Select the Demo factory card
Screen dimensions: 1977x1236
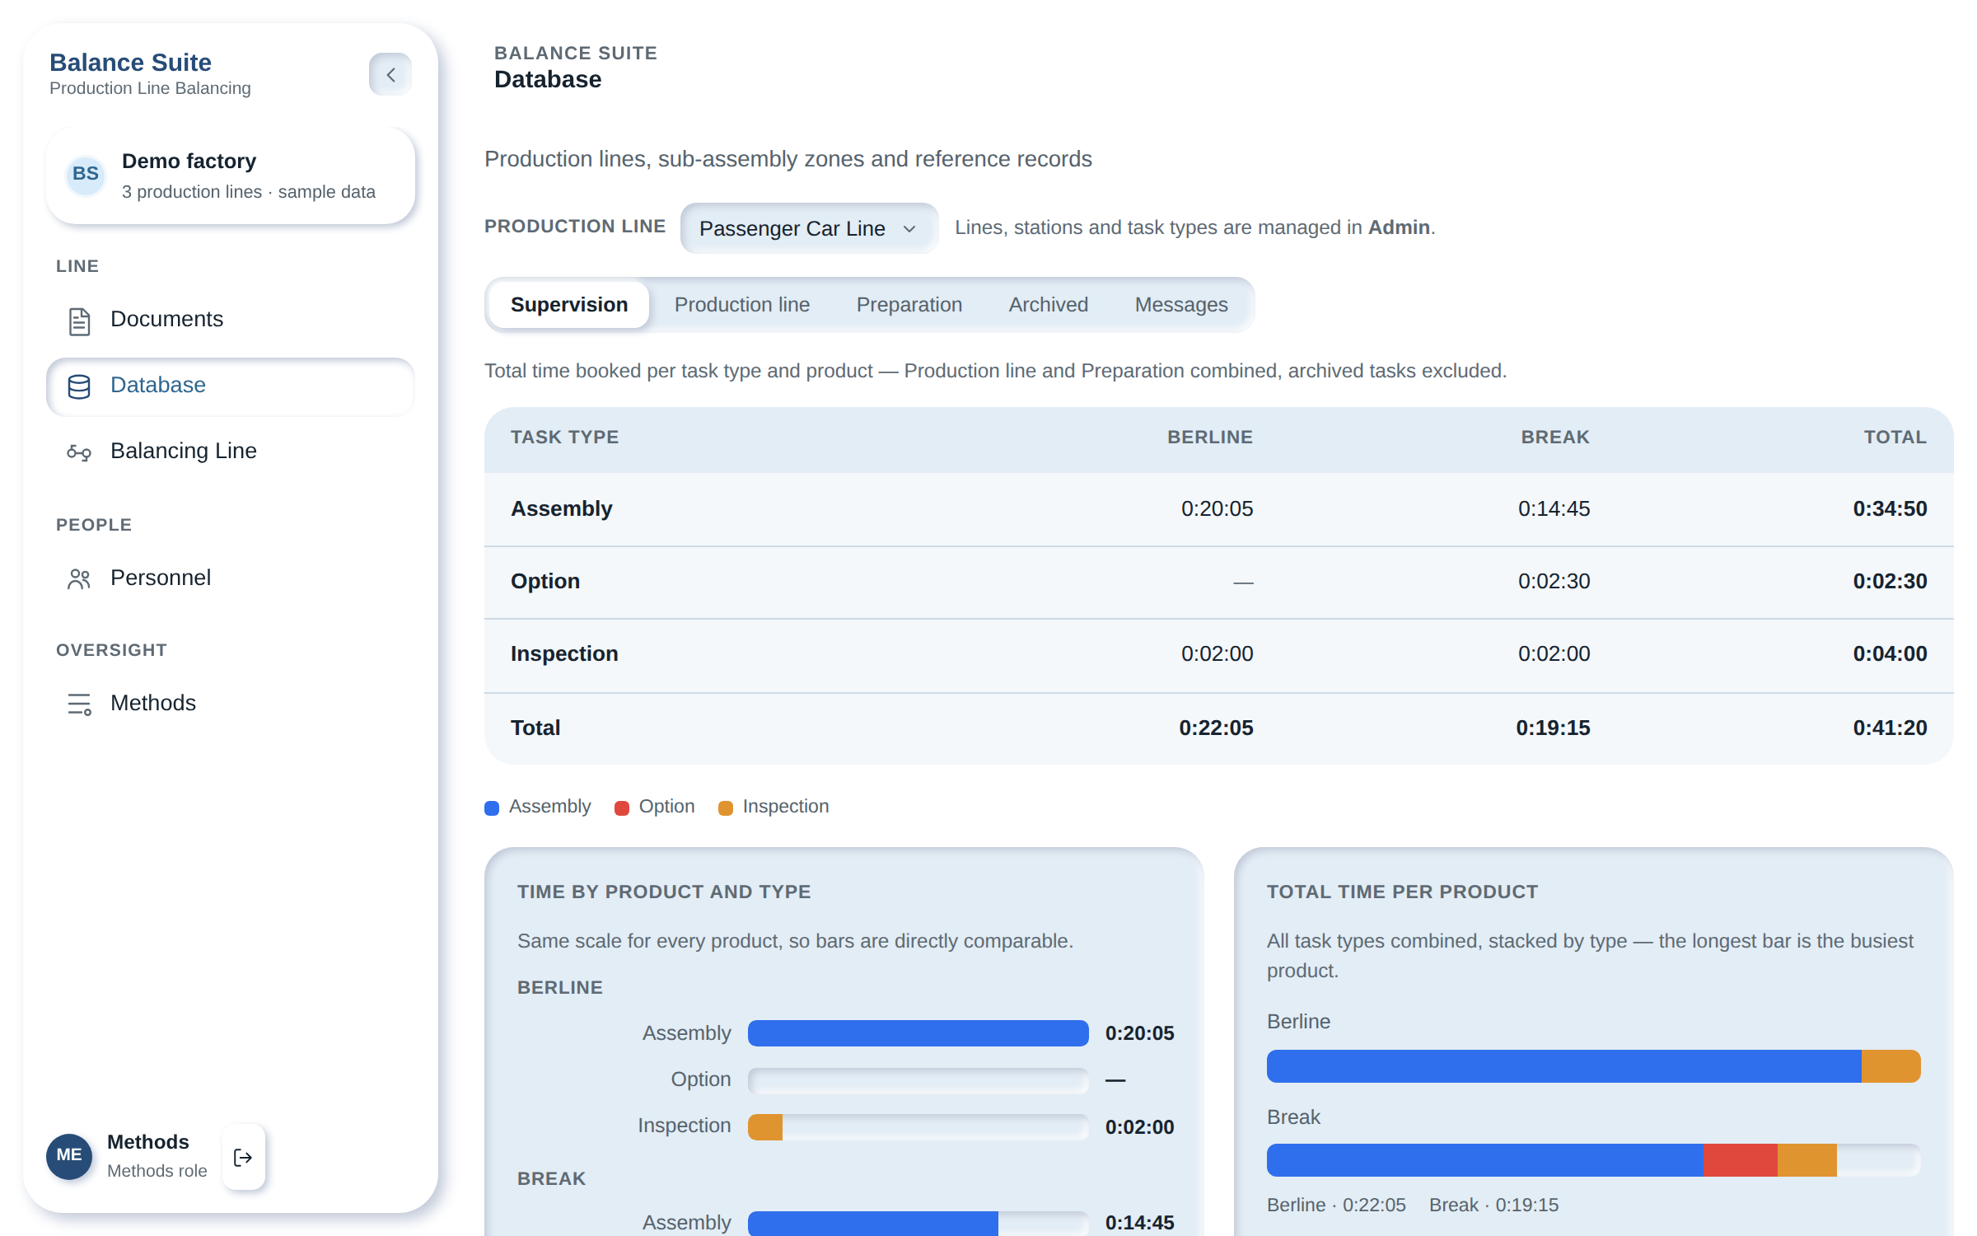coord(231,176)
